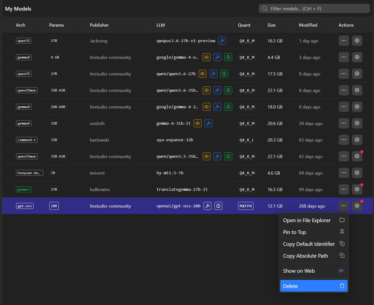
Task: Sort by the Arch column header
Action: tap(21, 25)
